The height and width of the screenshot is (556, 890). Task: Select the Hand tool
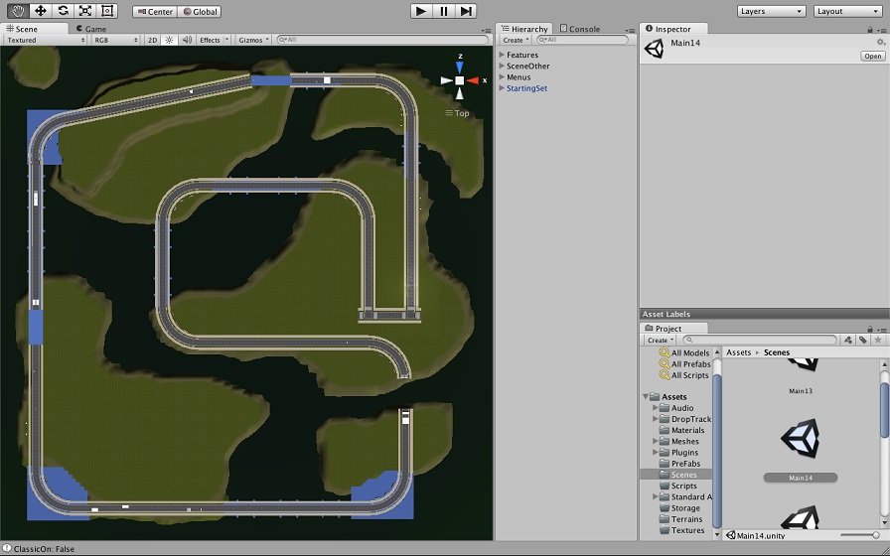point(18,10)
